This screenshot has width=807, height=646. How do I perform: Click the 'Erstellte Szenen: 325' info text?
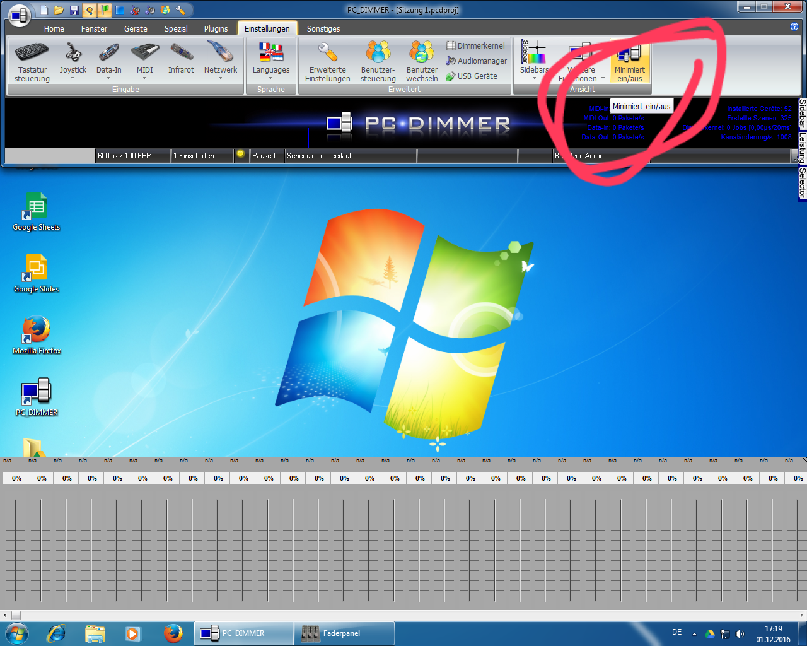[759, 119]
